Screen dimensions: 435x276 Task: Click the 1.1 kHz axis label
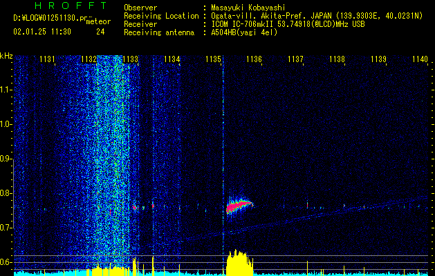tap(6, 90)
